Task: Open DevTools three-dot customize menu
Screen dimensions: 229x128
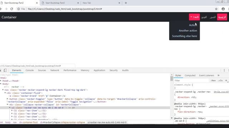Action: point(224,70)
